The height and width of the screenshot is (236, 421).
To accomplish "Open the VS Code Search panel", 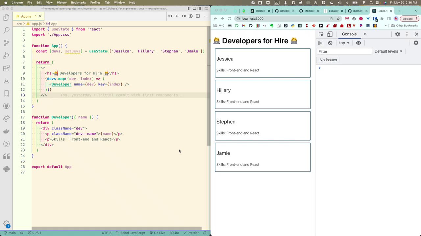I will [x=6, y=30].
